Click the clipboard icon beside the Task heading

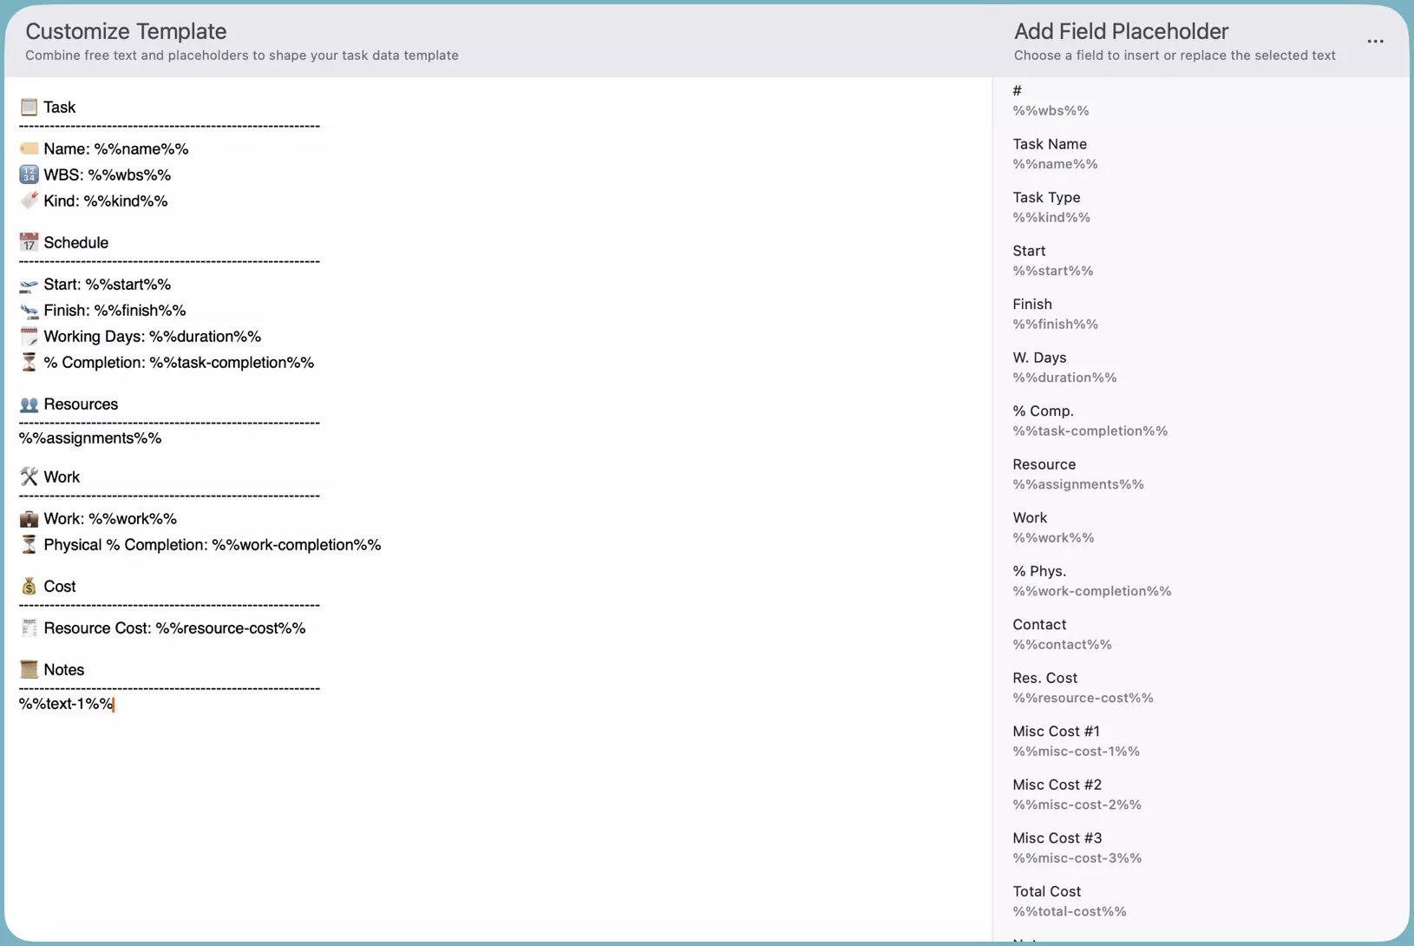click(x=29, y=106)
